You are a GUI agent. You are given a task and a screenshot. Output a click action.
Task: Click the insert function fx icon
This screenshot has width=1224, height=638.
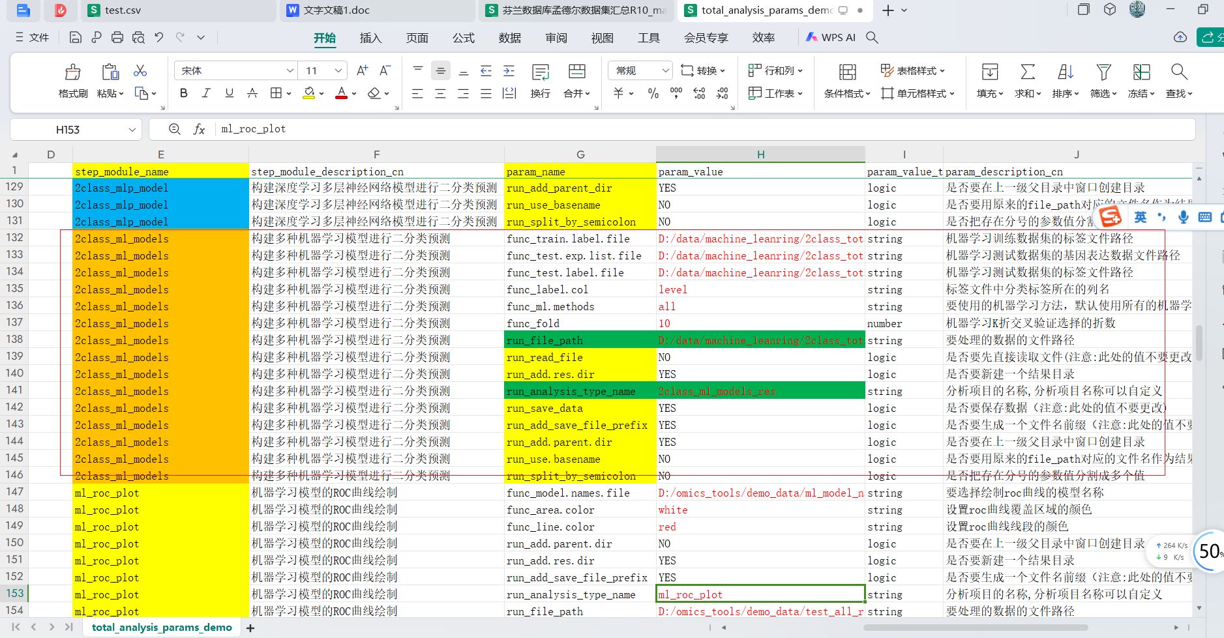click(200, 129)
